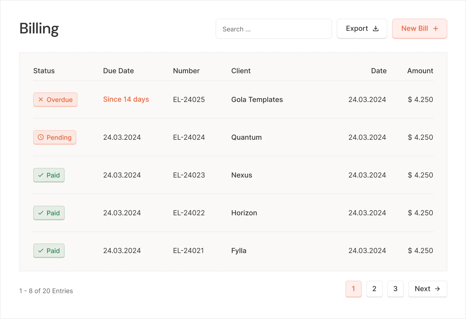Click the arrow icon in Next button
This screenshot has width=466, height=319.
tap(437, 289)
